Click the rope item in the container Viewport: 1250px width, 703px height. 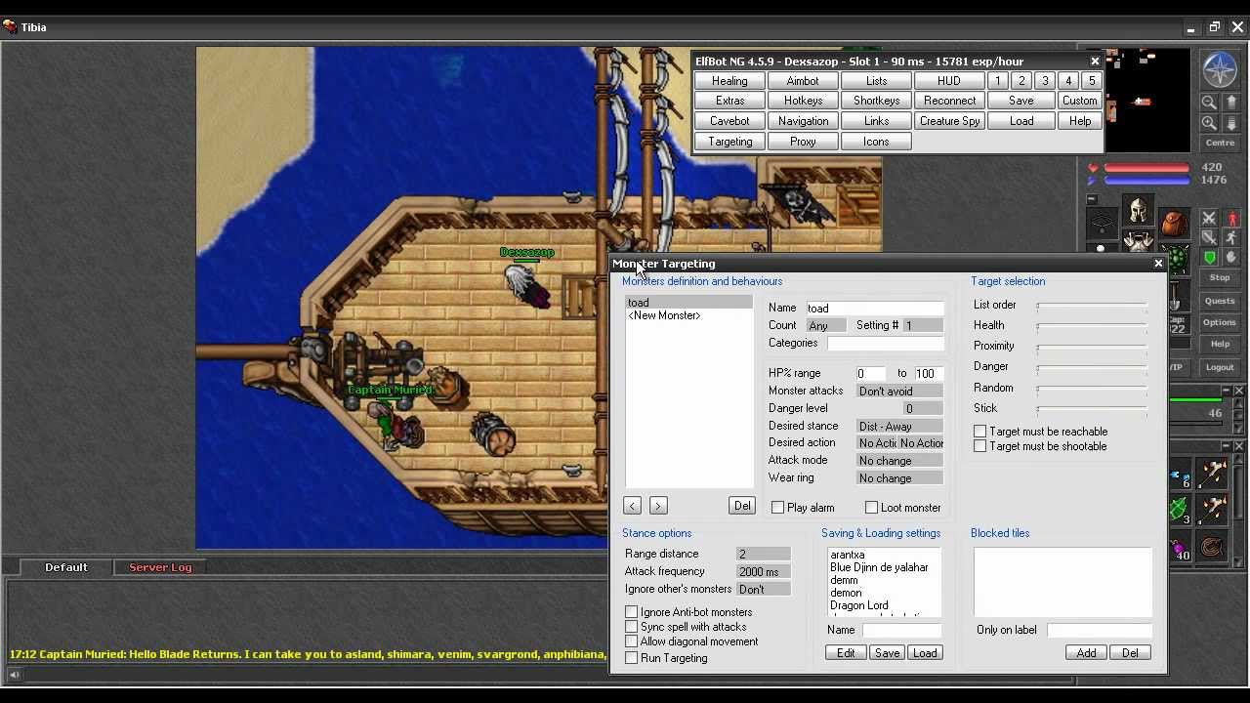point(1213,547)
